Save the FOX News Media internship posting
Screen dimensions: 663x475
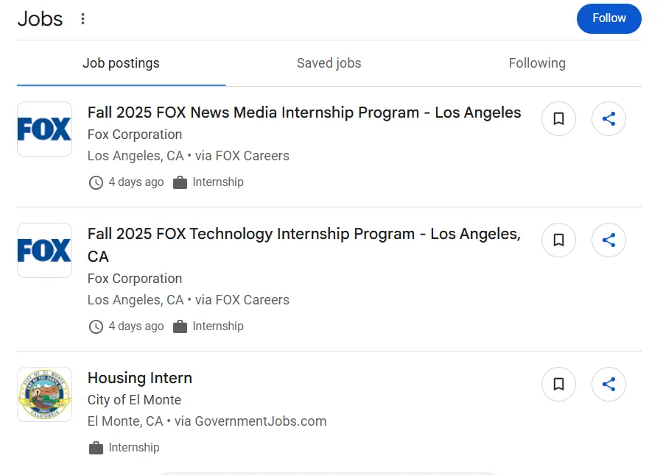558,118
